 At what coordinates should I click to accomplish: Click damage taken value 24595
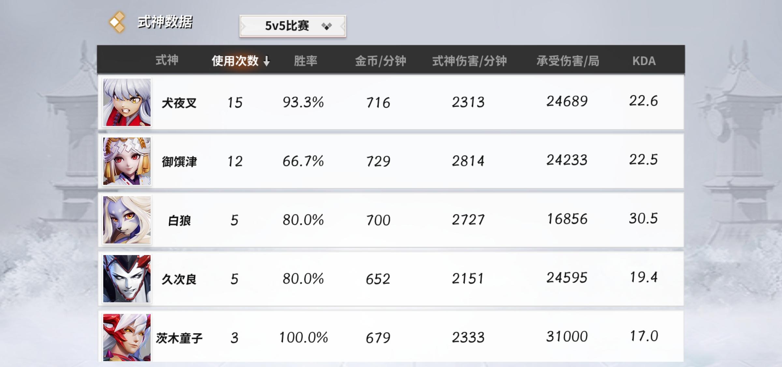(x=567, y=278)
